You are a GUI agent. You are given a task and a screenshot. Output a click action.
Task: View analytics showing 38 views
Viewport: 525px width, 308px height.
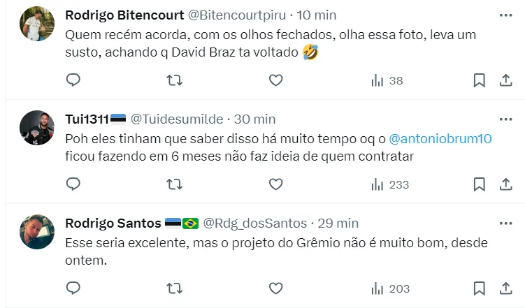[387, 80]
